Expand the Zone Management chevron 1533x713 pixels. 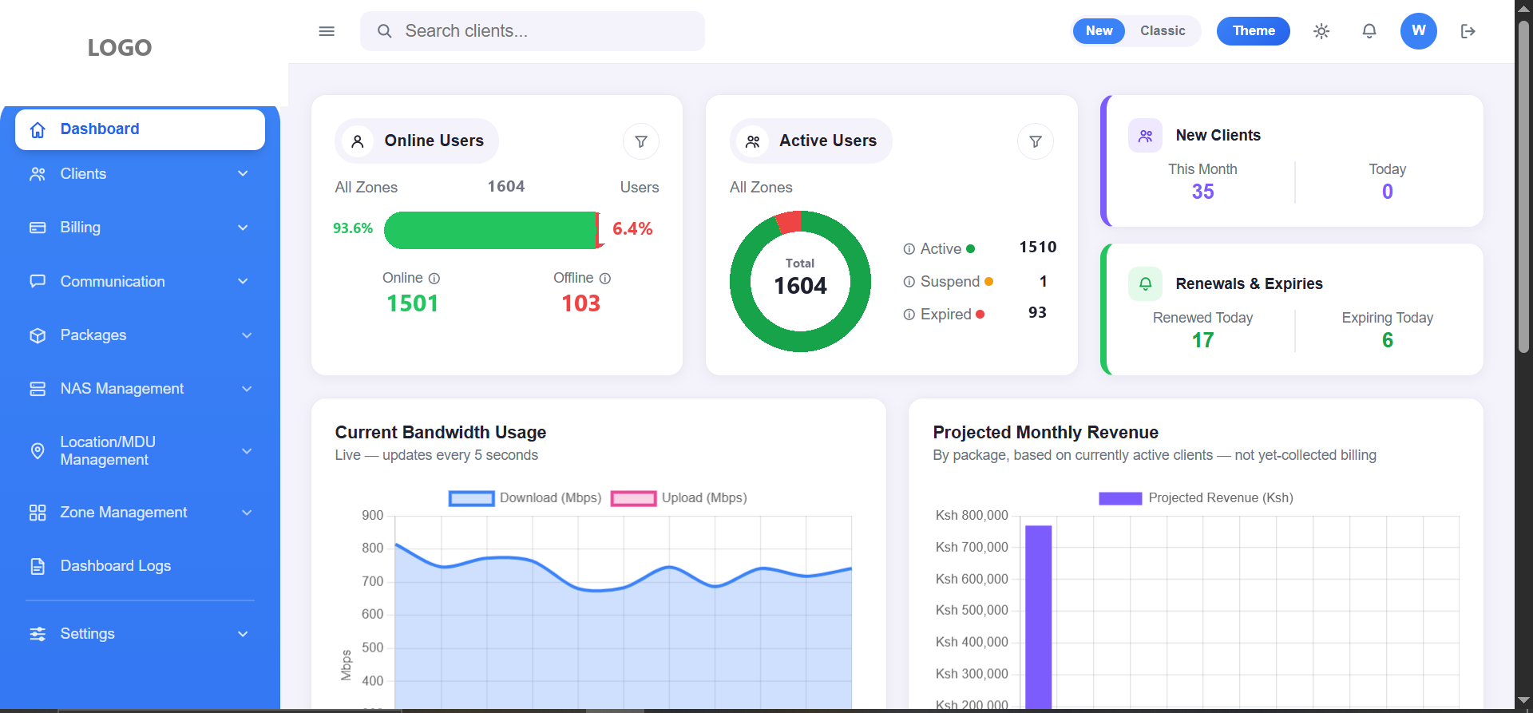click(x=247, y=513)
